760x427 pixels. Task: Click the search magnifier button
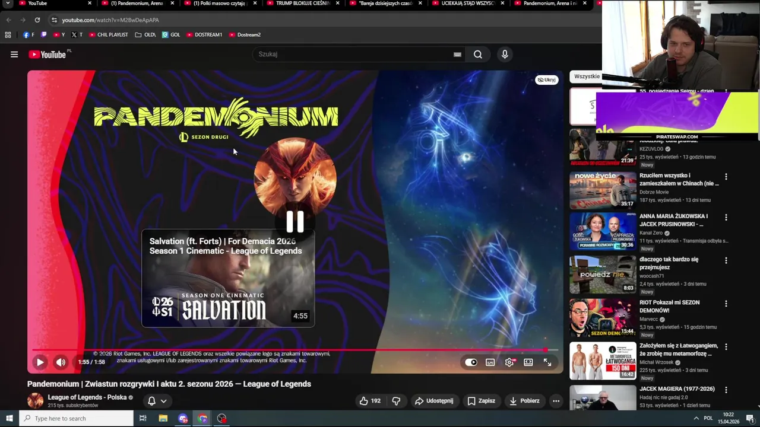point(478,55)
